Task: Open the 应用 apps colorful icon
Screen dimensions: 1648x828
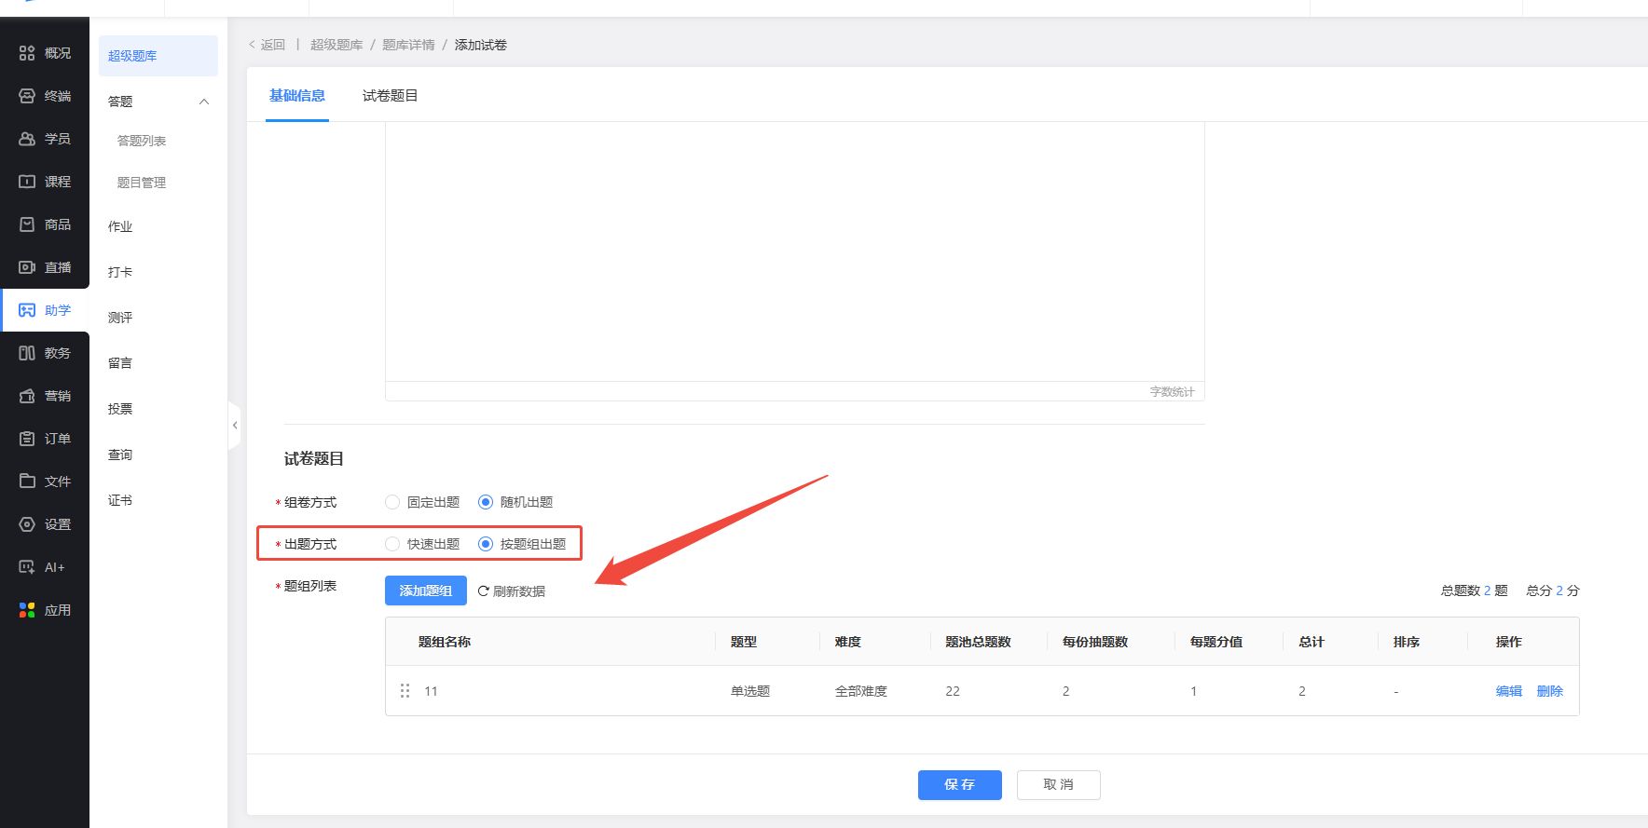Action: [27, 610]
